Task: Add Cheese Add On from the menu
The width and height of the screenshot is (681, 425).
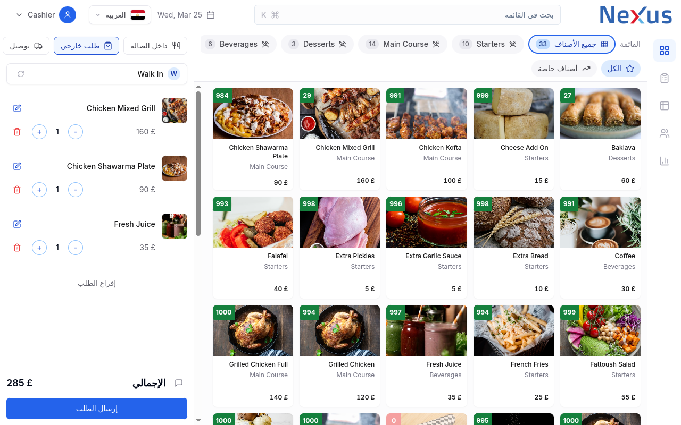Action: tap(513, 139)
